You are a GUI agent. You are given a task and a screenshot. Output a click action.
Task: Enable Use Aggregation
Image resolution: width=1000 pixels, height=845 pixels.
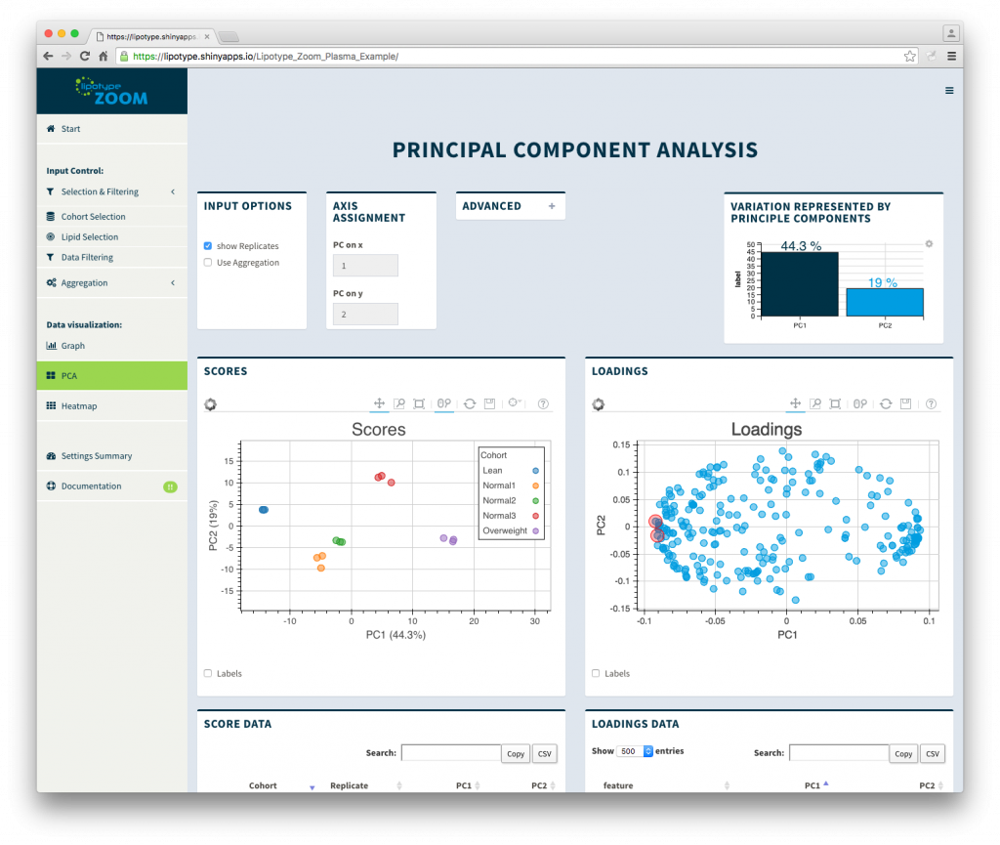tap(207, 262)
